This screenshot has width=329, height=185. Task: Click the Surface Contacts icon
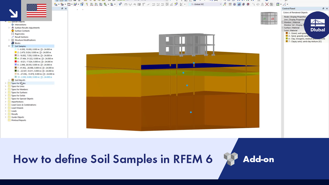(12, 31)
